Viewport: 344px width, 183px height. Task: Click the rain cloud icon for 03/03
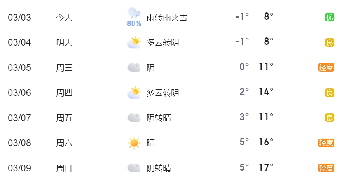(134, 13)
